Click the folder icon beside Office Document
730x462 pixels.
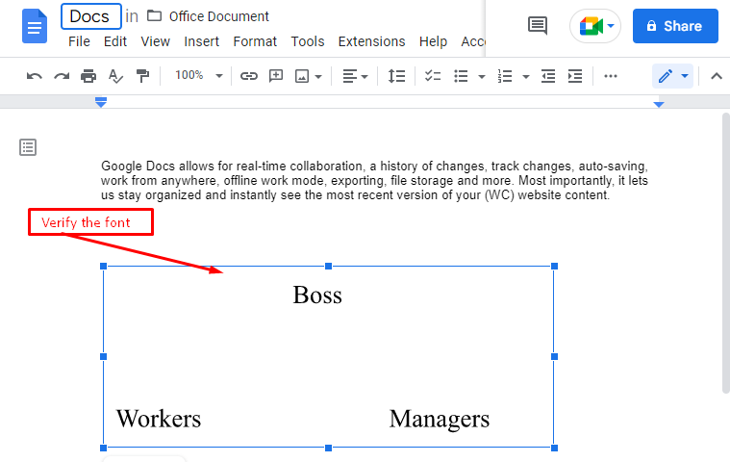pos(154,15)
